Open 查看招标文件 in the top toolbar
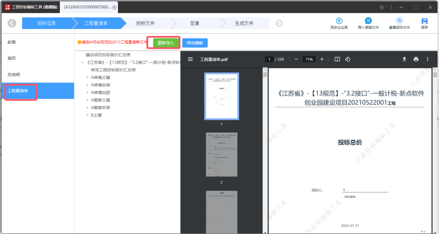Image resolution: width=439 pixels, height=234 pixels. pos(399,21)
